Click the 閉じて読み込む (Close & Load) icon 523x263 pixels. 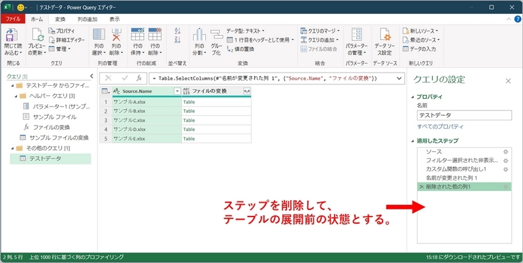tap(12, 35)
